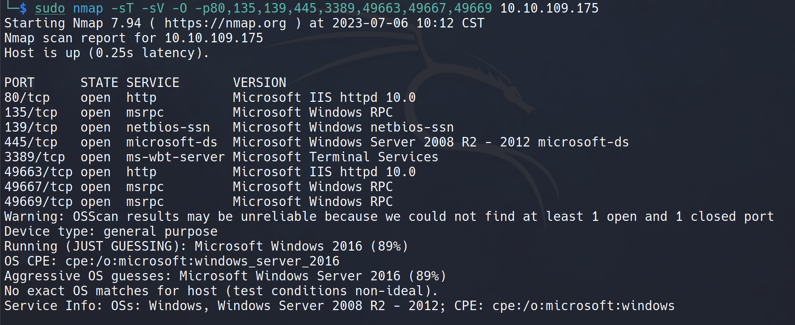
Task: Open the https://nmap.org URL
Action: point(225,23)
